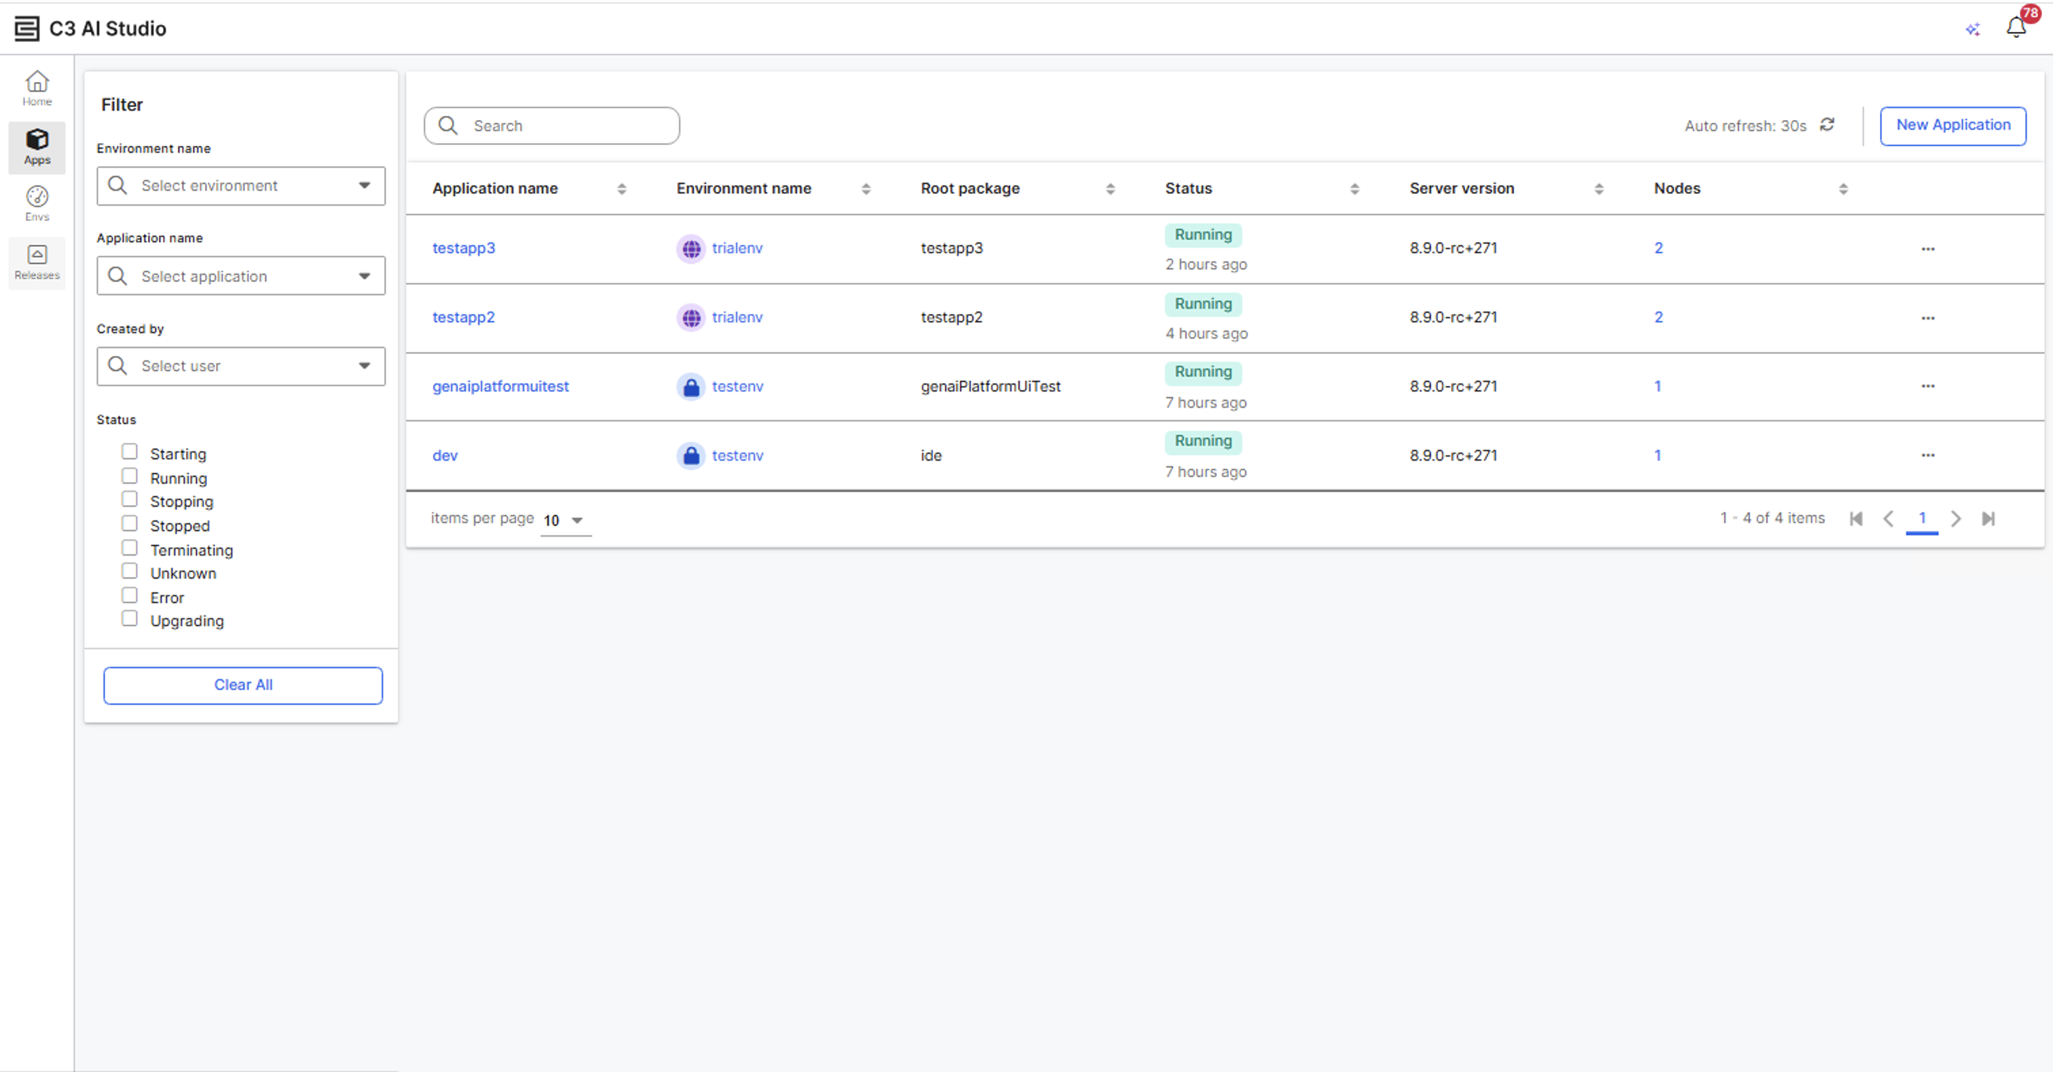The image size is (2053, 1072).
Task: Click the AI sparkle assistant icon
Action: coord(1972,29)
